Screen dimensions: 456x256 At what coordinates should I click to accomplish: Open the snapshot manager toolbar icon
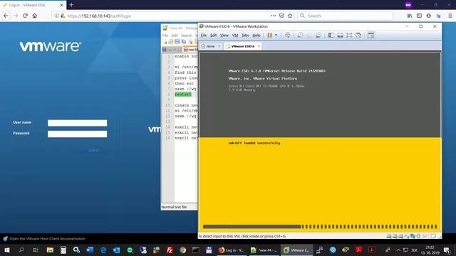coord(318,35)
